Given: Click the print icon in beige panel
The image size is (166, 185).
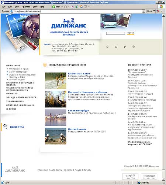Looking at the screenshot, I should pos(134,47).
